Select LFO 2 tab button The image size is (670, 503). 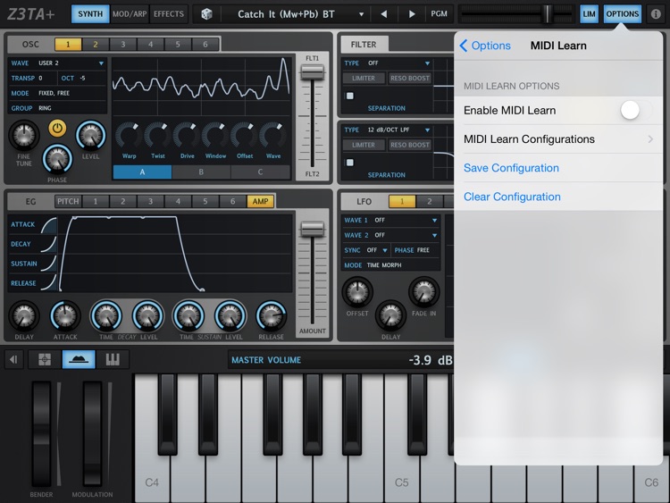point(430,201)
